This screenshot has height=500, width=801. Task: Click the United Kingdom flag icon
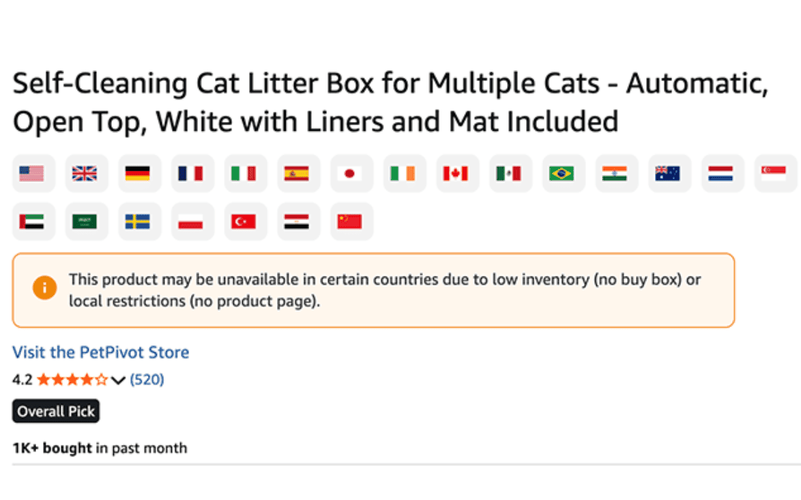[85, 174]
